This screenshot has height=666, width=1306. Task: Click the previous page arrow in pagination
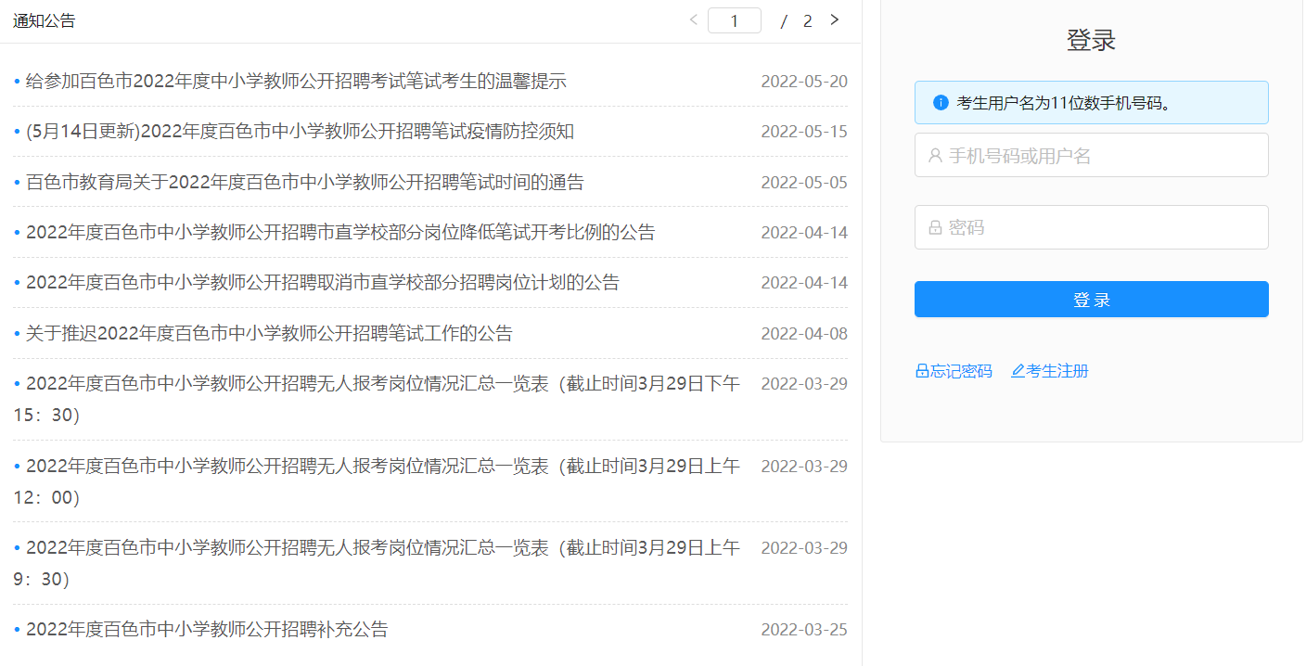tap(693, 19)
